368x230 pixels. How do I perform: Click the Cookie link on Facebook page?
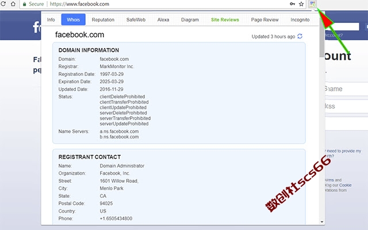[x=345, y=185]
